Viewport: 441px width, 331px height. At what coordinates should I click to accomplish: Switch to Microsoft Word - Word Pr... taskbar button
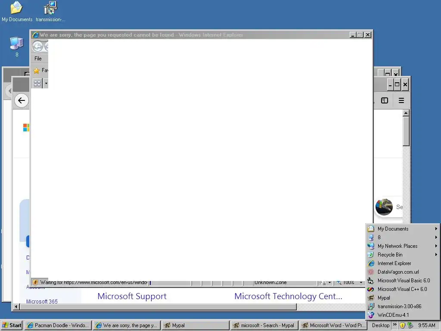click(x=333, y=325)
